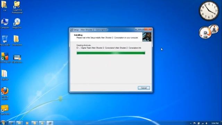The height and width of the screenshot is (125, 222).
Task: Close the Setup - Alien Shooter 2 window
Action: [148, 29]
